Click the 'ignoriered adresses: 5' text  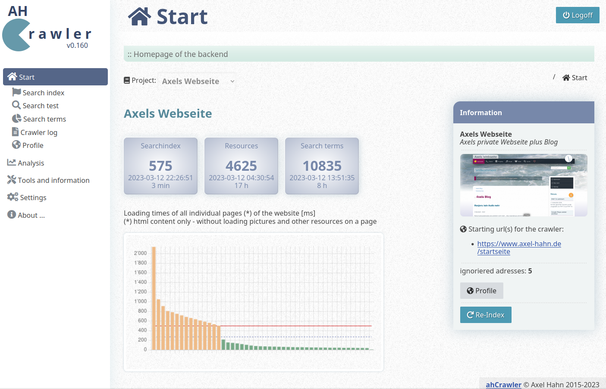point(496,271)
